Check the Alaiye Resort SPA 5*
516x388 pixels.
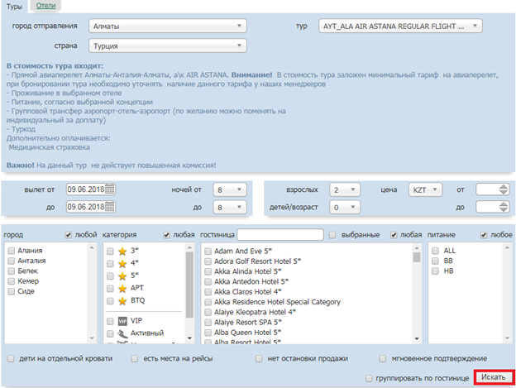click(x=208, y=323)
